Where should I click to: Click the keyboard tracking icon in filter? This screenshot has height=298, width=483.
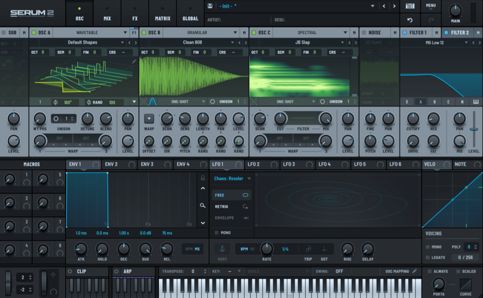(x=476, y=102)
